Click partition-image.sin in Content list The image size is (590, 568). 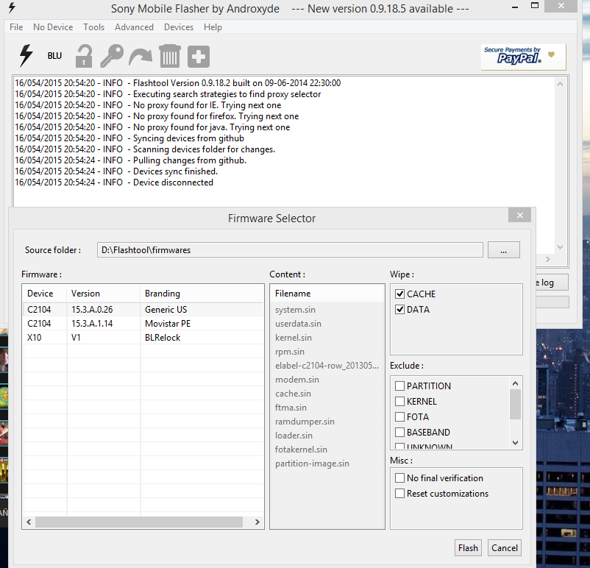(x=312, y=464)
